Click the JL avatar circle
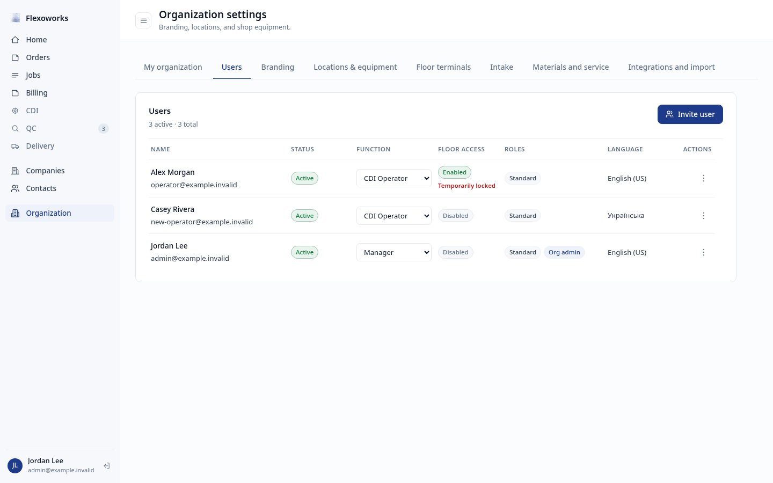The image size is (773, 483). (x=15, y=465)
